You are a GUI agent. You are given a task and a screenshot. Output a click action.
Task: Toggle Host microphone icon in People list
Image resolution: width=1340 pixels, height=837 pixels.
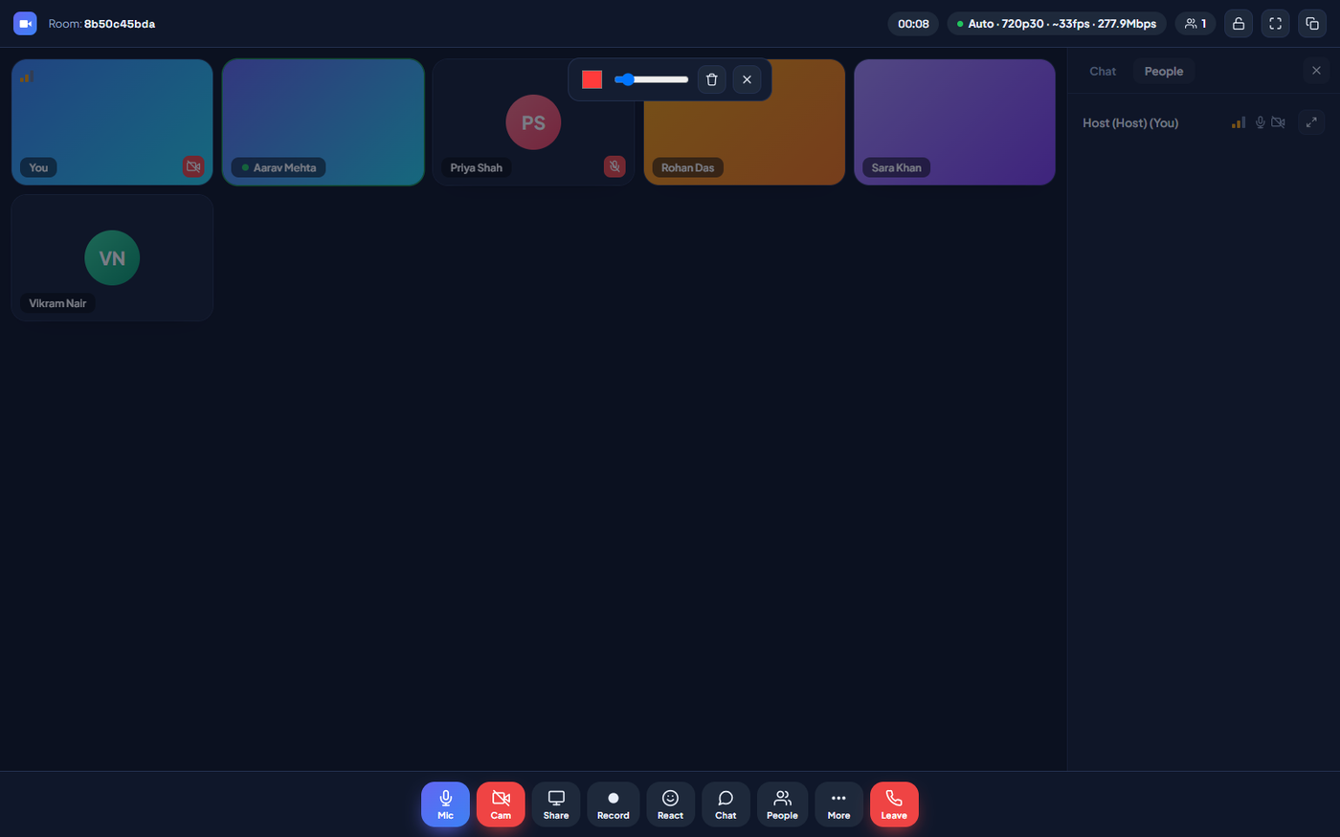point(1260,122)
